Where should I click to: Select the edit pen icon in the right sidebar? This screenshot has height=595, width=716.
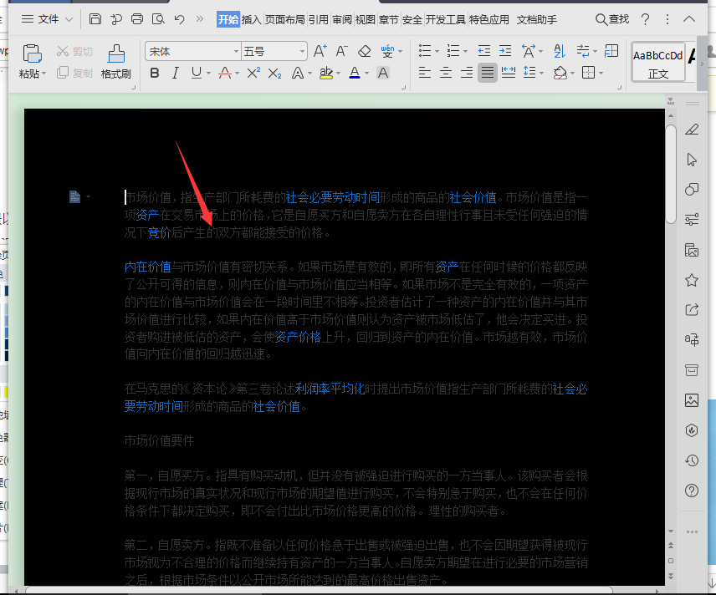pyautogui.click(x=692, y=130)
